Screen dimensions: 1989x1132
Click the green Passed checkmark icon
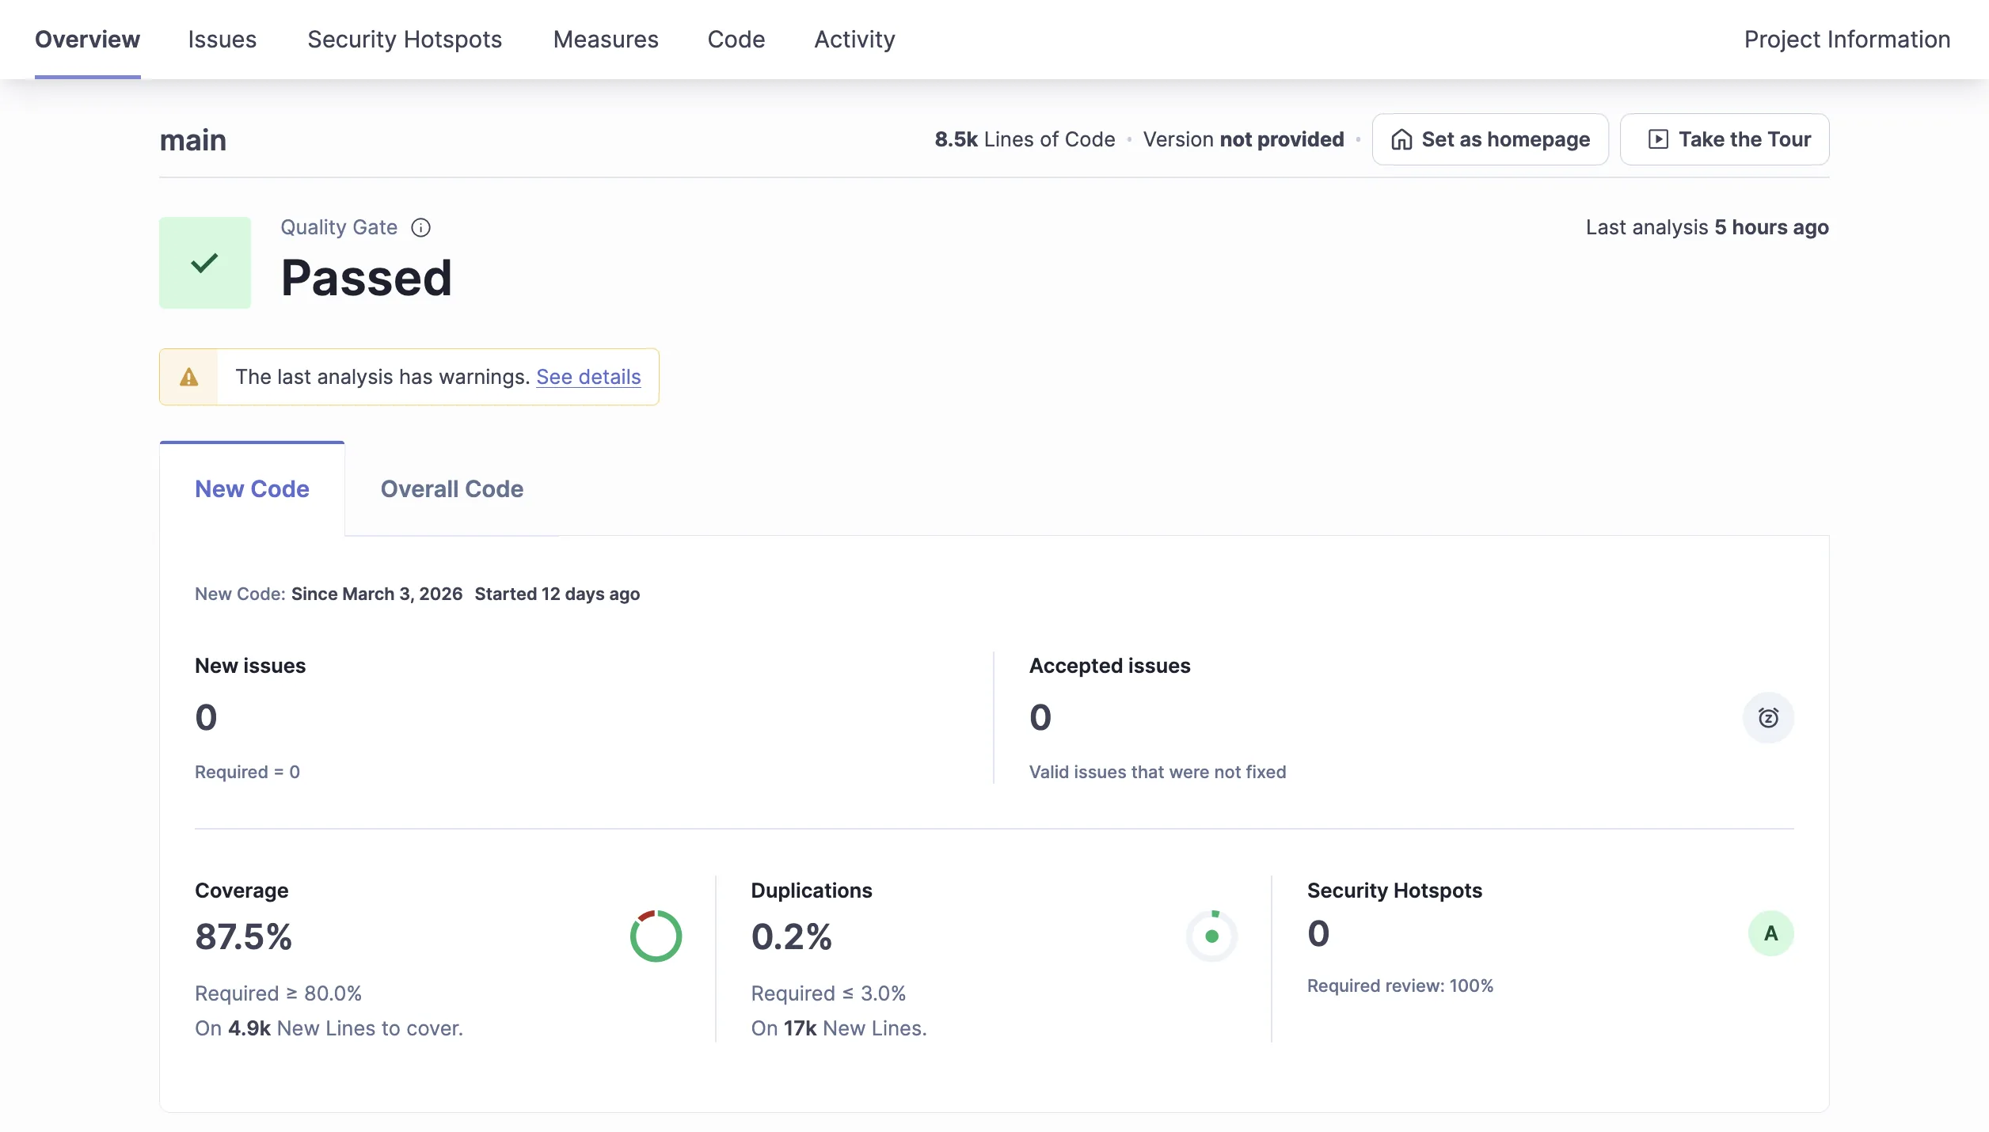[x=204, y=262]
